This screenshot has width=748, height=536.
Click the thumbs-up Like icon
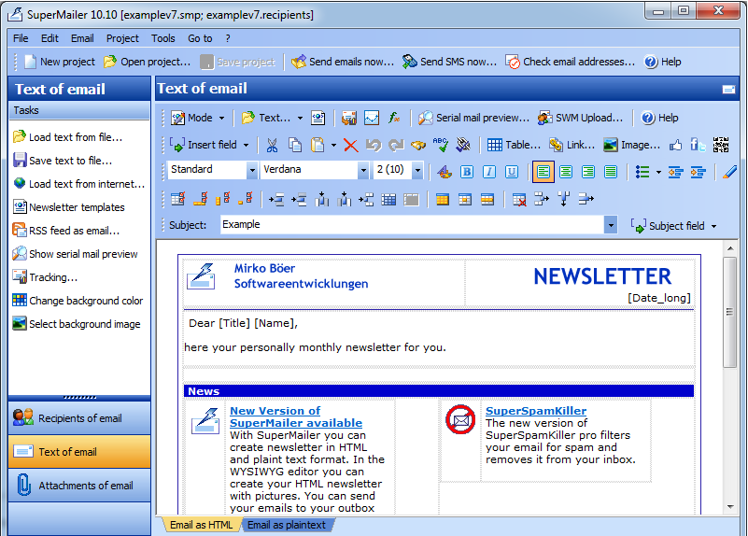[675, 145]
